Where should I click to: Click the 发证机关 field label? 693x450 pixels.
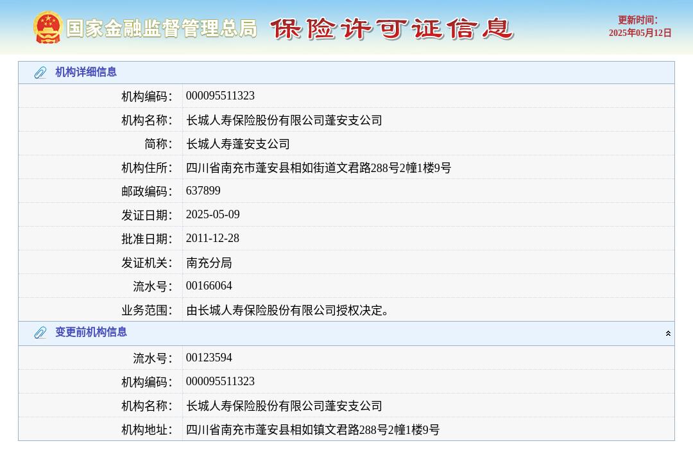tap(147, 263)
